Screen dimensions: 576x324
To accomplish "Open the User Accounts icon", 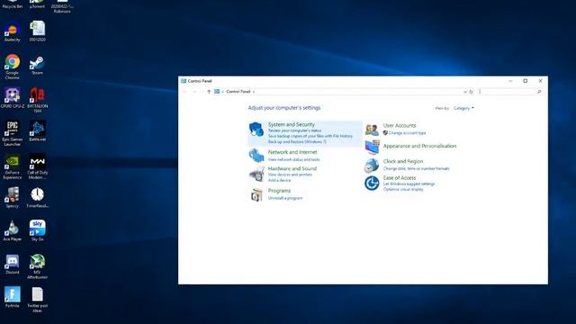I will [x=372, y=130].
